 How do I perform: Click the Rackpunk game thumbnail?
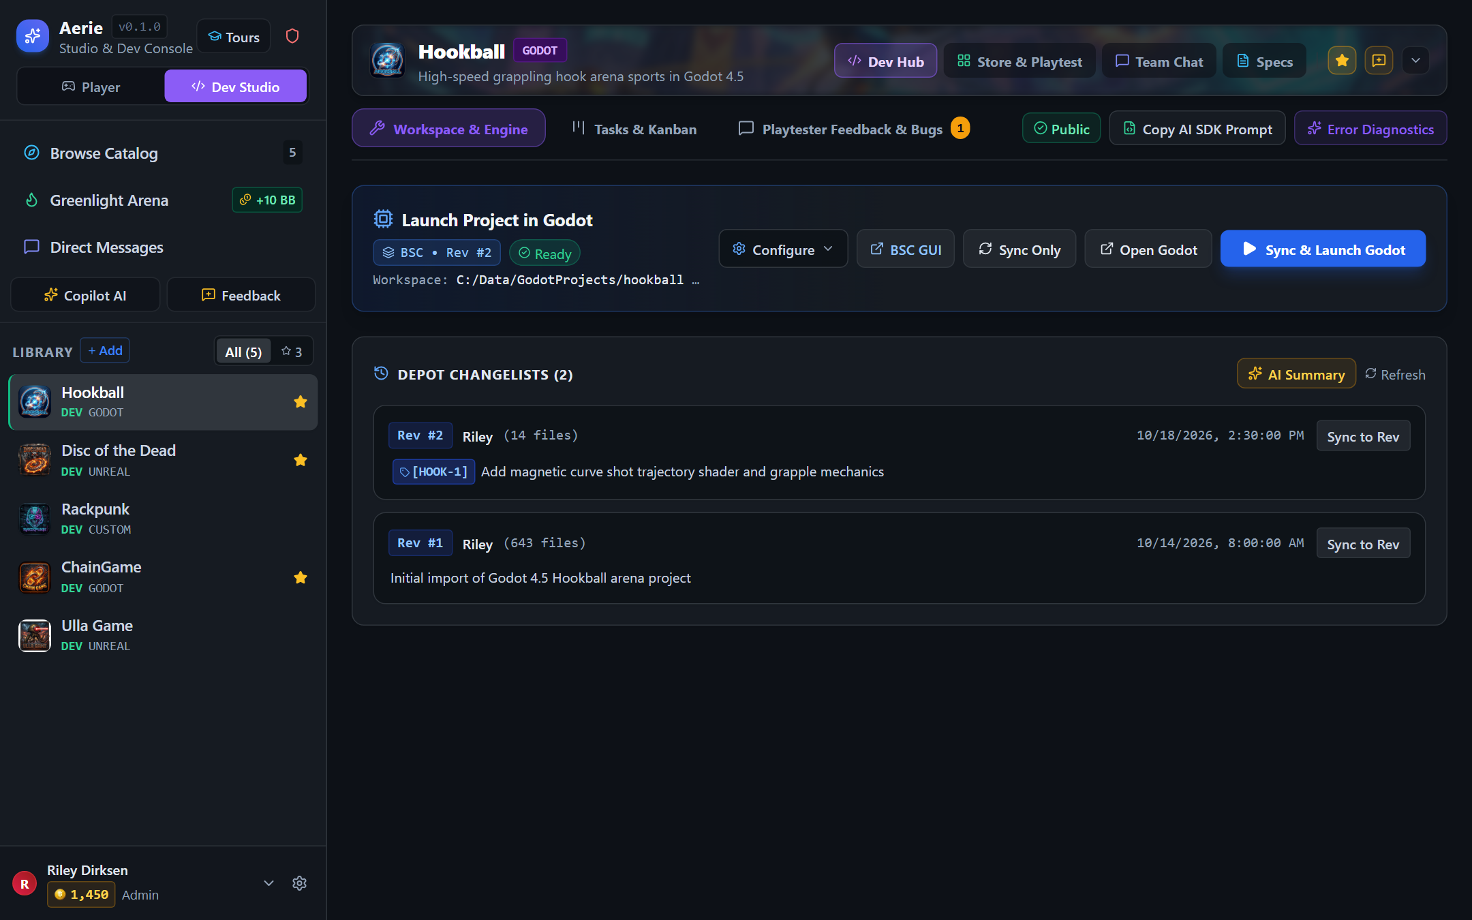coord(35,519)
